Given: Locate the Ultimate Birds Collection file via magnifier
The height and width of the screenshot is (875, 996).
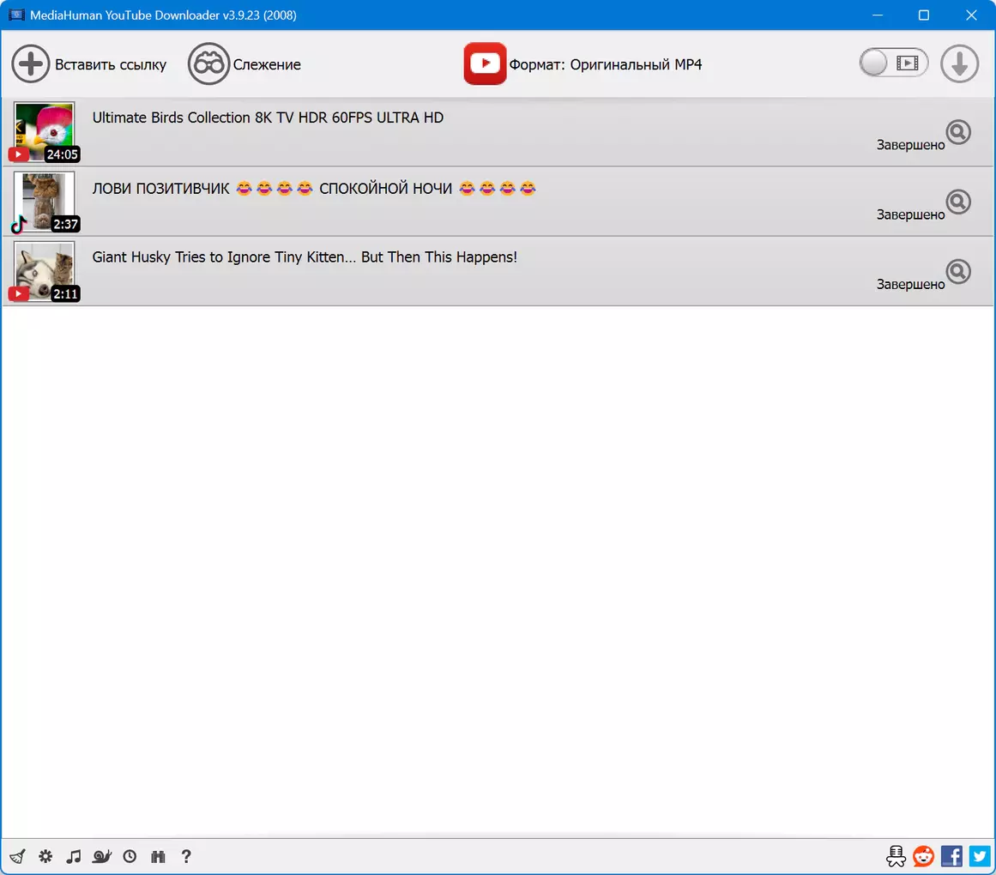Looking at the screenshot, I should pyautogui.click(x=958, y=132).
